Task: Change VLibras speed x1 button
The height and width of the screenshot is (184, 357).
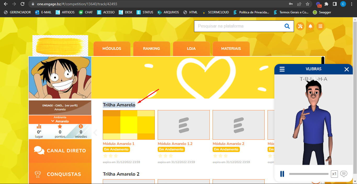Action: 334,174
